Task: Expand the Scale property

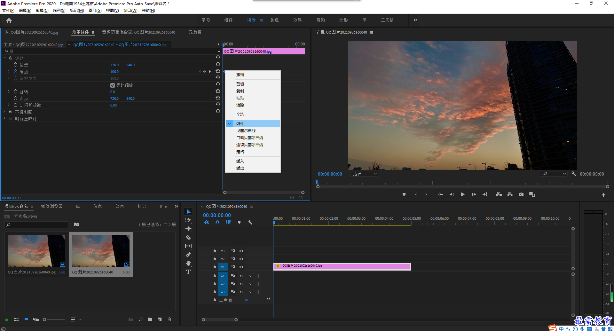Action: coord(9,71)
